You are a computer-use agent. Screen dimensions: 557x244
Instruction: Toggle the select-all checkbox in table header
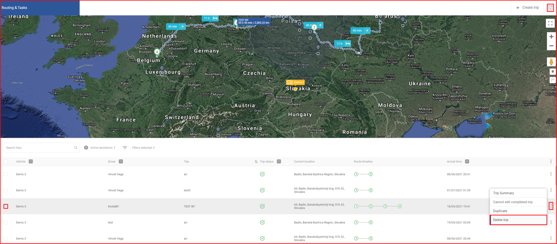point(6,162)
